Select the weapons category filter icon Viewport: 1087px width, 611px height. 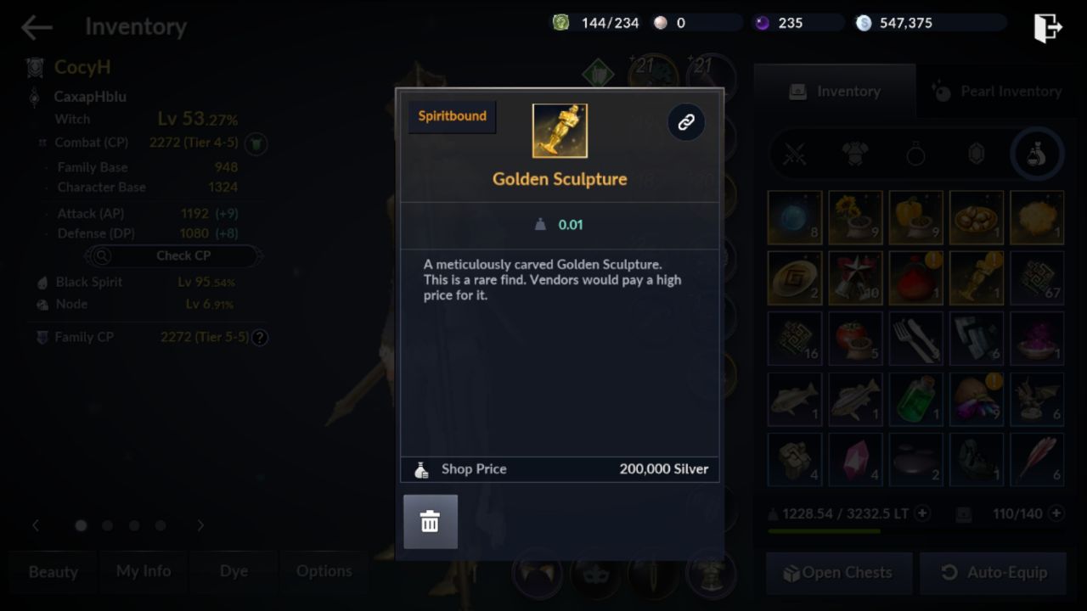pyautogui.click(x=795, y=154)
